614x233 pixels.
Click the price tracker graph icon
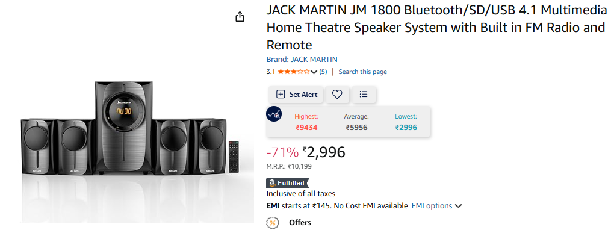click(274, 114)
